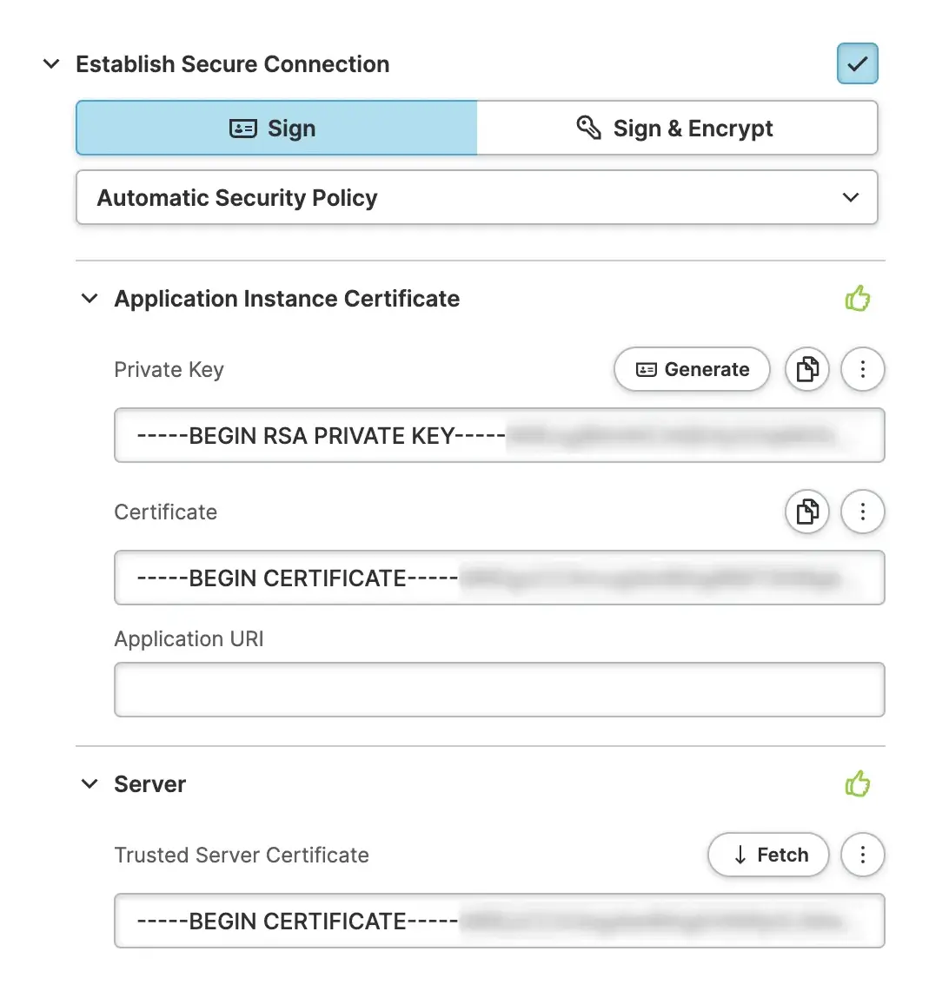The height and width of the screenshot is (991, 929).
Task: Open Trusted Server Certificate options menu
Action: pos(862,856)
